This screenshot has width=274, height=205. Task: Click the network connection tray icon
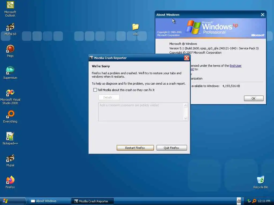(249, 201)
